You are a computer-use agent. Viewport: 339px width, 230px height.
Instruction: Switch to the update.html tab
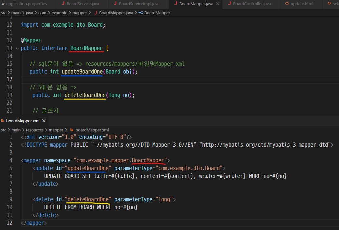(x=302, y=4)
